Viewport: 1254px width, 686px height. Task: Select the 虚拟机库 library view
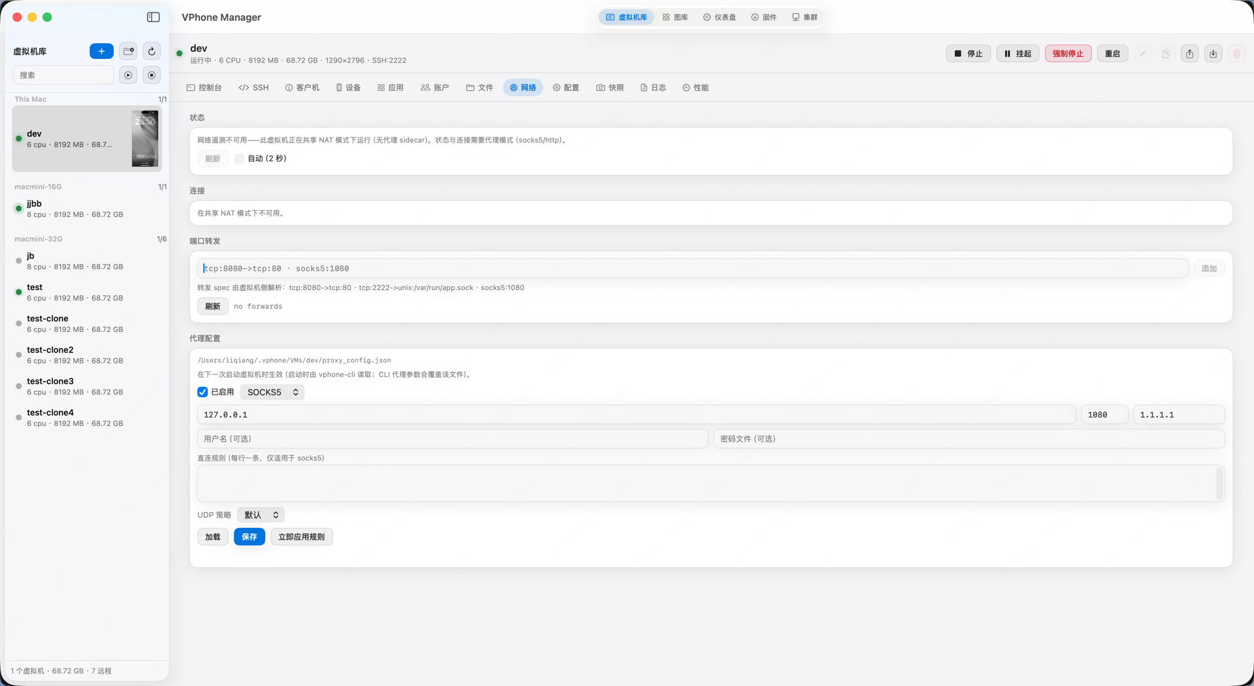pyautogui.click(x=626, y=17)
